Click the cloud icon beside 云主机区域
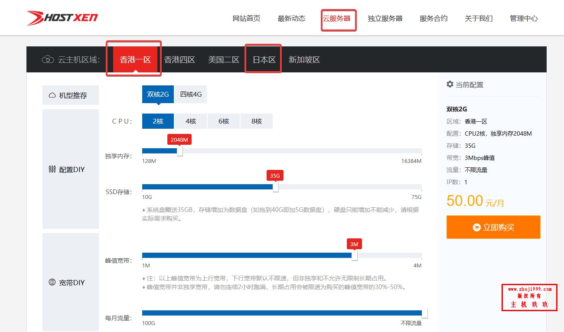The height and width of the screenshot is (332, 564). pos(48,59)
